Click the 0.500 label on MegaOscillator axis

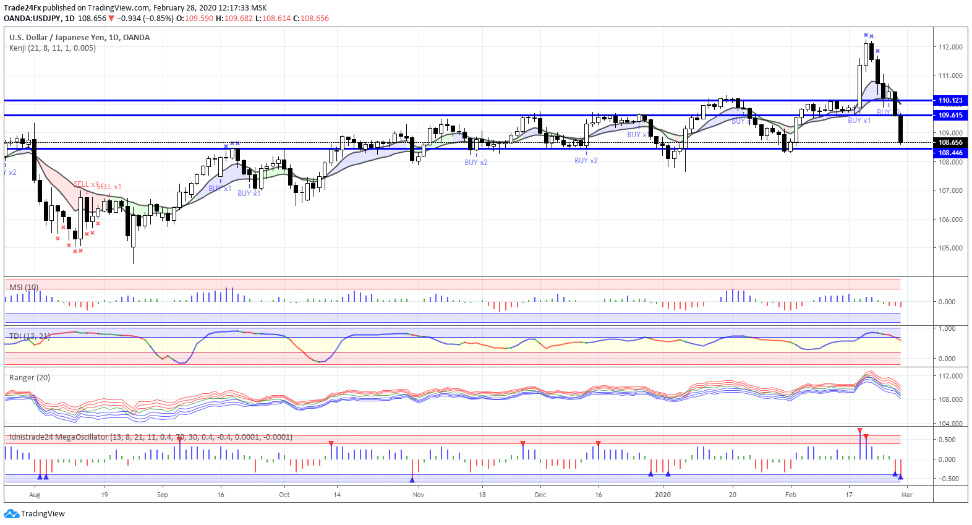(947, 440)
